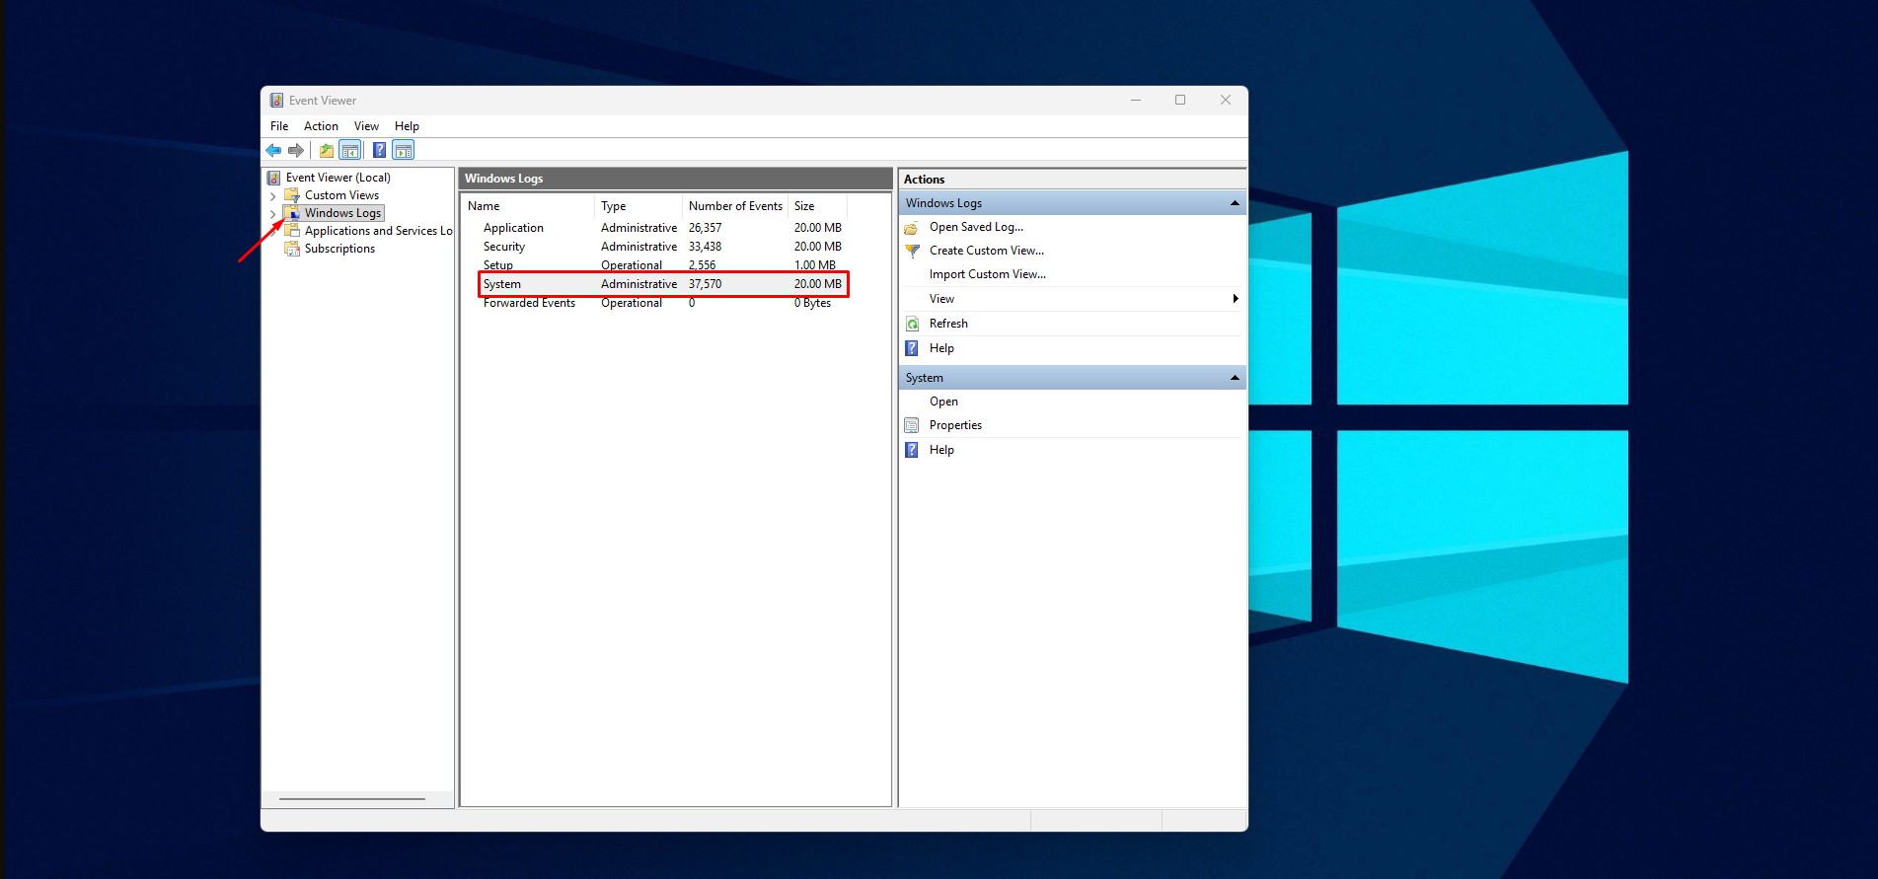Click Import Custom View... action
This screenshot has width=1878, height=879.
[x=988, y=274]
